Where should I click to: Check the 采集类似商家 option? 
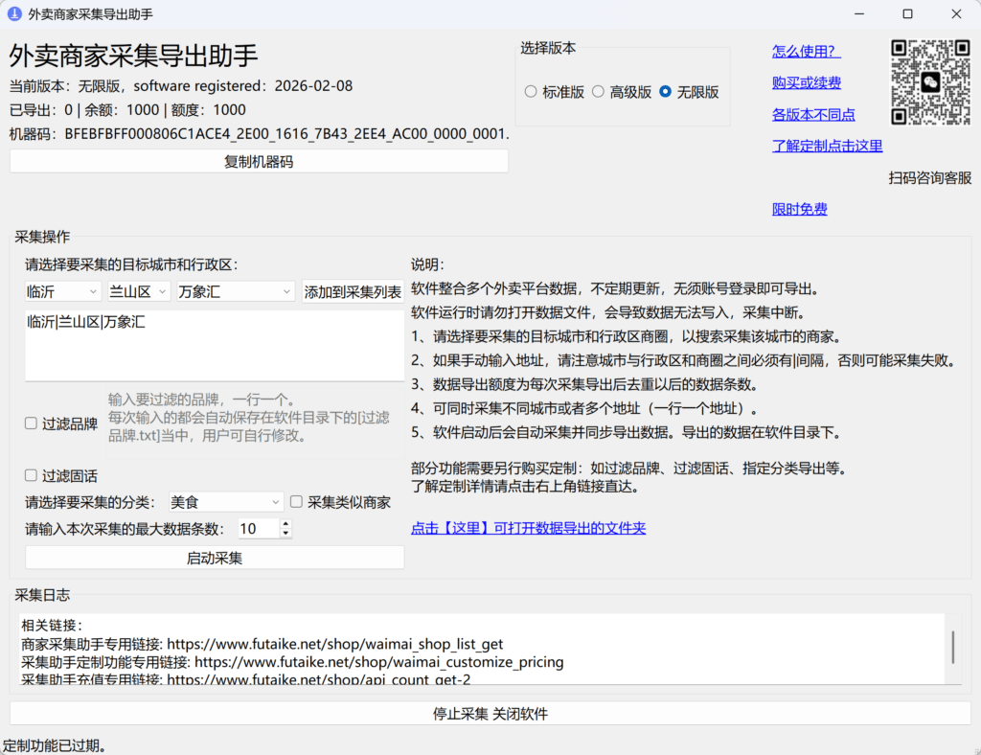[297, 500]
